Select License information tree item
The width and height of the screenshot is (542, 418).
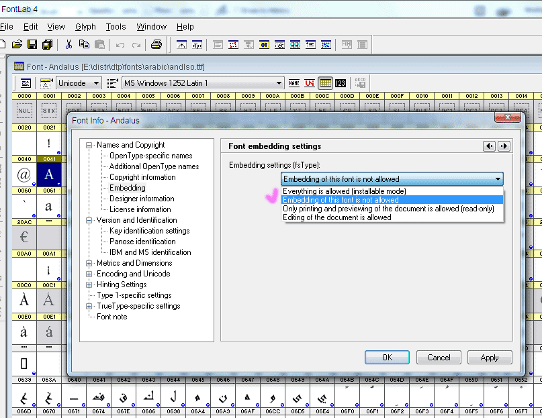140,209
